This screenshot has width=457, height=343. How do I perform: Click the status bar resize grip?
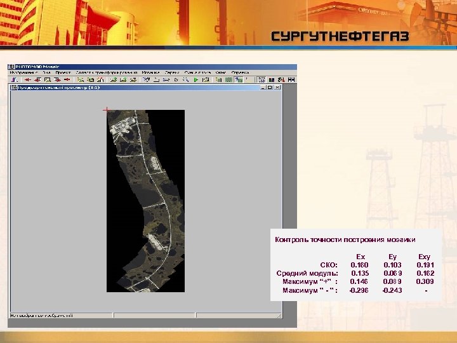(x=279, y=316)
